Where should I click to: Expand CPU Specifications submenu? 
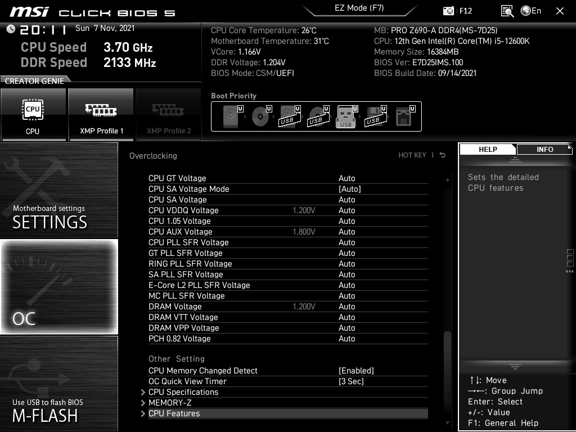(288, 392)
